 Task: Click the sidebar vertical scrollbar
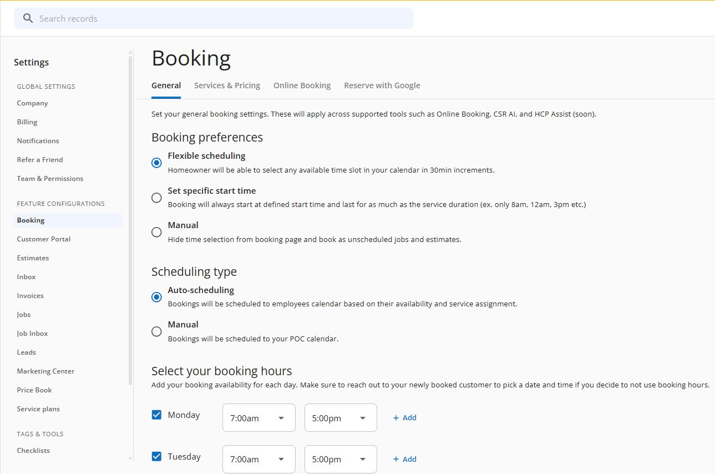coord(130,220)
